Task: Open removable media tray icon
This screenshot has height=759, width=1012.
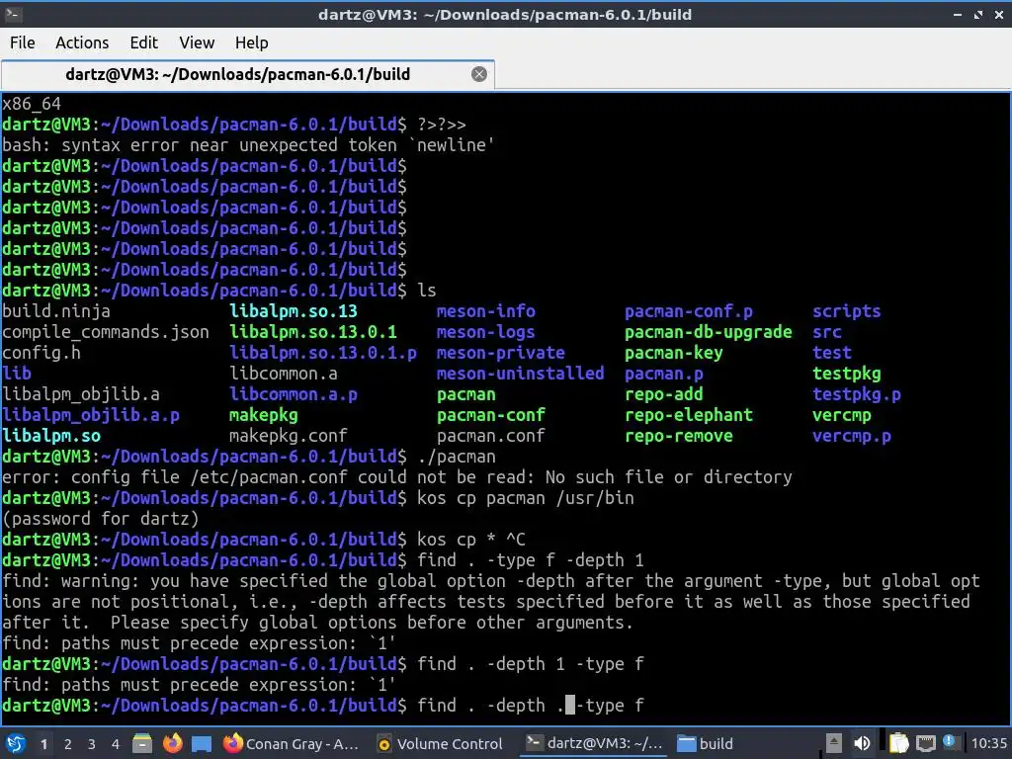Action: click(x=834, y=743)
